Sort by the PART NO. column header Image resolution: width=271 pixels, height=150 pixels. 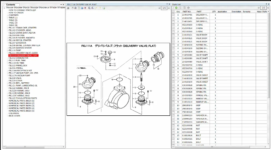(187, 12)
